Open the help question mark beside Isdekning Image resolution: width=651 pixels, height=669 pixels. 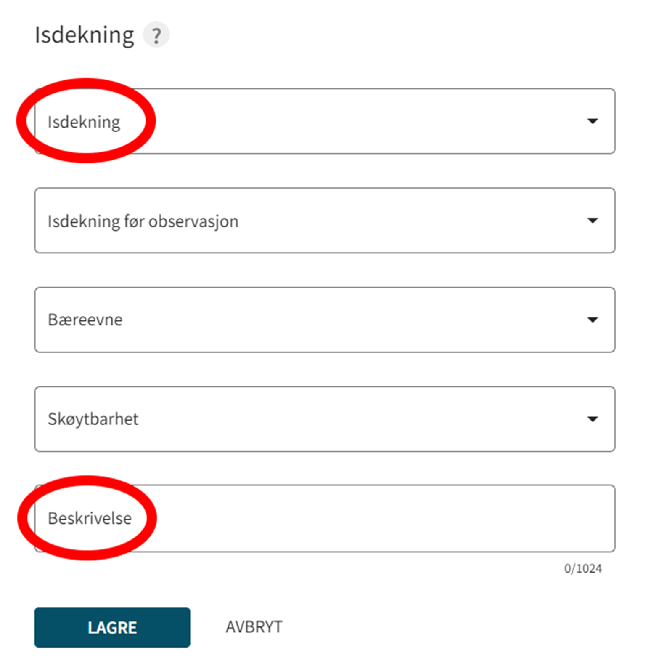tap(156, 35)
